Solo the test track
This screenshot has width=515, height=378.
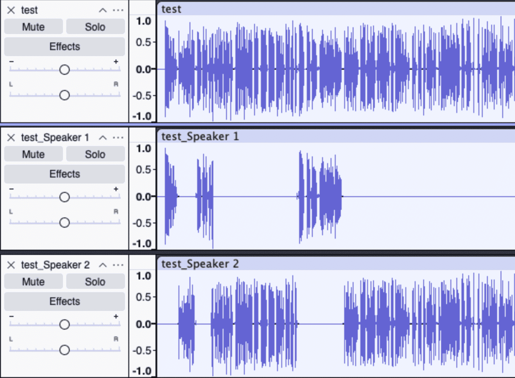pyautogui.click(x=95, y=26)
